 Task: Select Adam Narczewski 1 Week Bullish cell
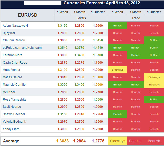[x=117, y=26]
